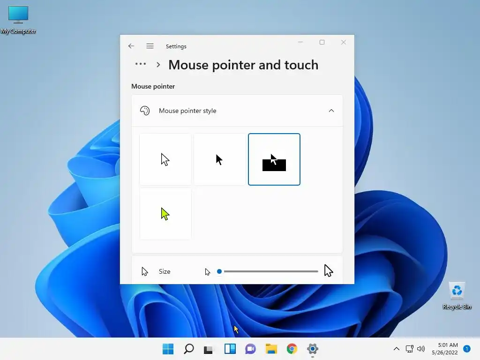Click the palette icon beside Mouse pointer style

[145, 111]
